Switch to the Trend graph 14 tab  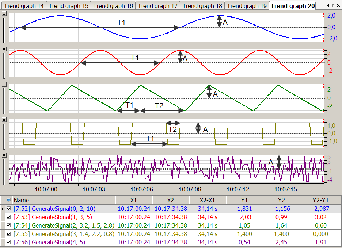click(24, 6)
